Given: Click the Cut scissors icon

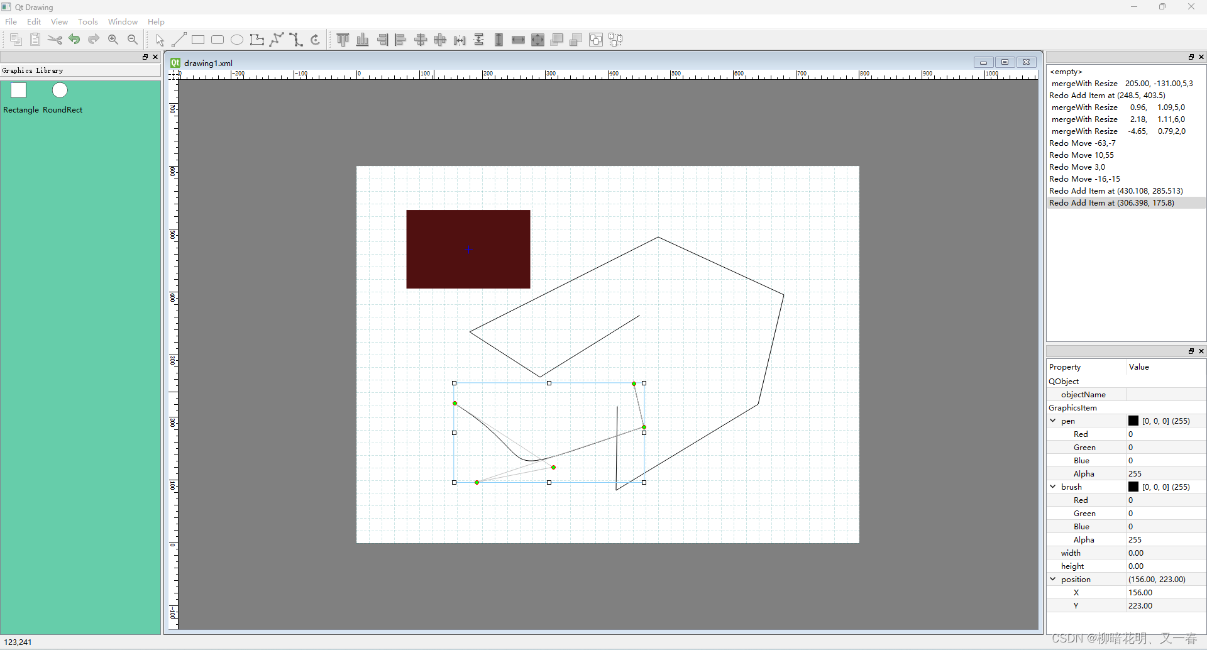Looking at the screenshot, I should point(55,40).
